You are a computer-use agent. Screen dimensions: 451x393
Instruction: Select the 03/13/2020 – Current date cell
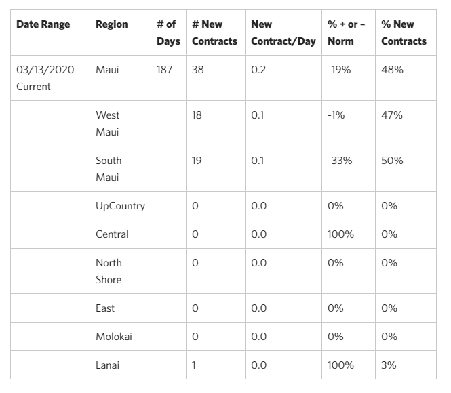click(49, 78)
